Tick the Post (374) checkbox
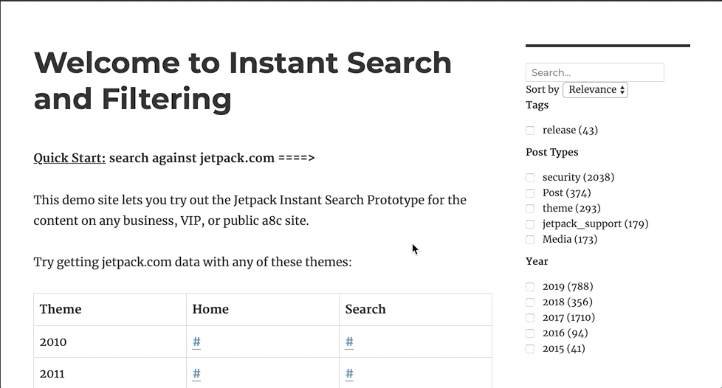Viewport: 722px width, 388px height. (x=530, y=193)
